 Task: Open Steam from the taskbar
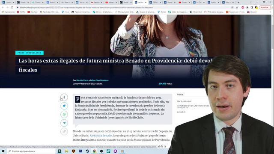[87, 151]
